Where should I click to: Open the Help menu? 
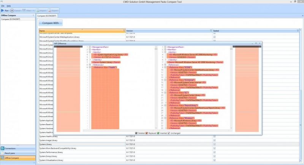pos(9,6)
